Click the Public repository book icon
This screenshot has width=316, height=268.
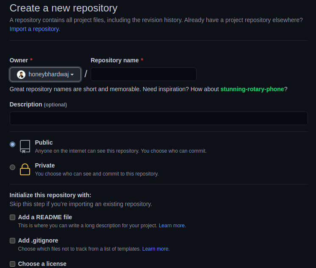point(25,147)
